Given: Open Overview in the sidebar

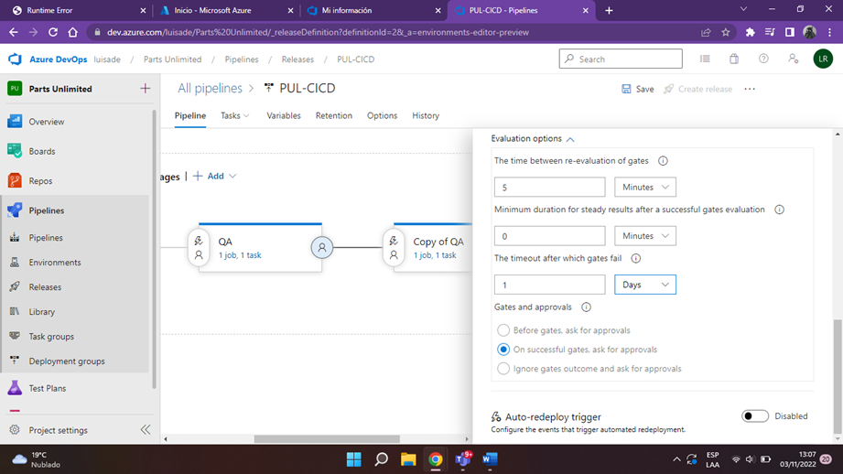Looking at the screenshot, I should click(x=47, y=122).
